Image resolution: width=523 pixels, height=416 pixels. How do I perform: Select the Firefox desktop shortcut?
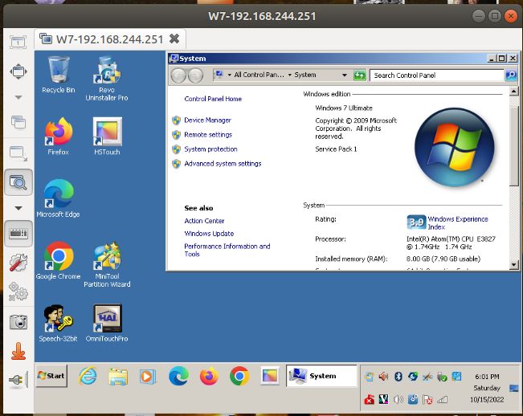pos(59,137)
